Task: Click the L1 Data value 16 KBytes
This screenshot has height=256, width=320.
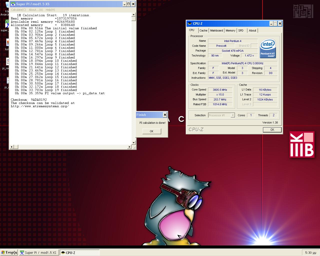Action: point(265,90)
